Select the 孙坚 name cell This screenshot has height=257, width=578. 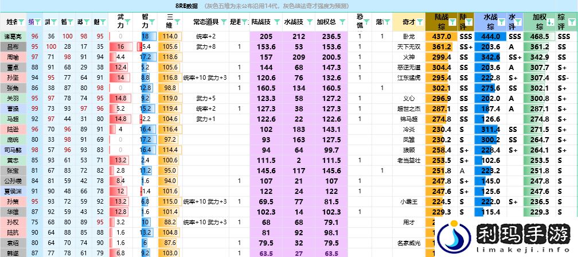13,78
